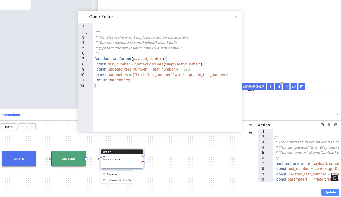The image size is (341, 197).
Task: Click the exit-arrow icon in Action panel header
Action: tap(322, 125)
